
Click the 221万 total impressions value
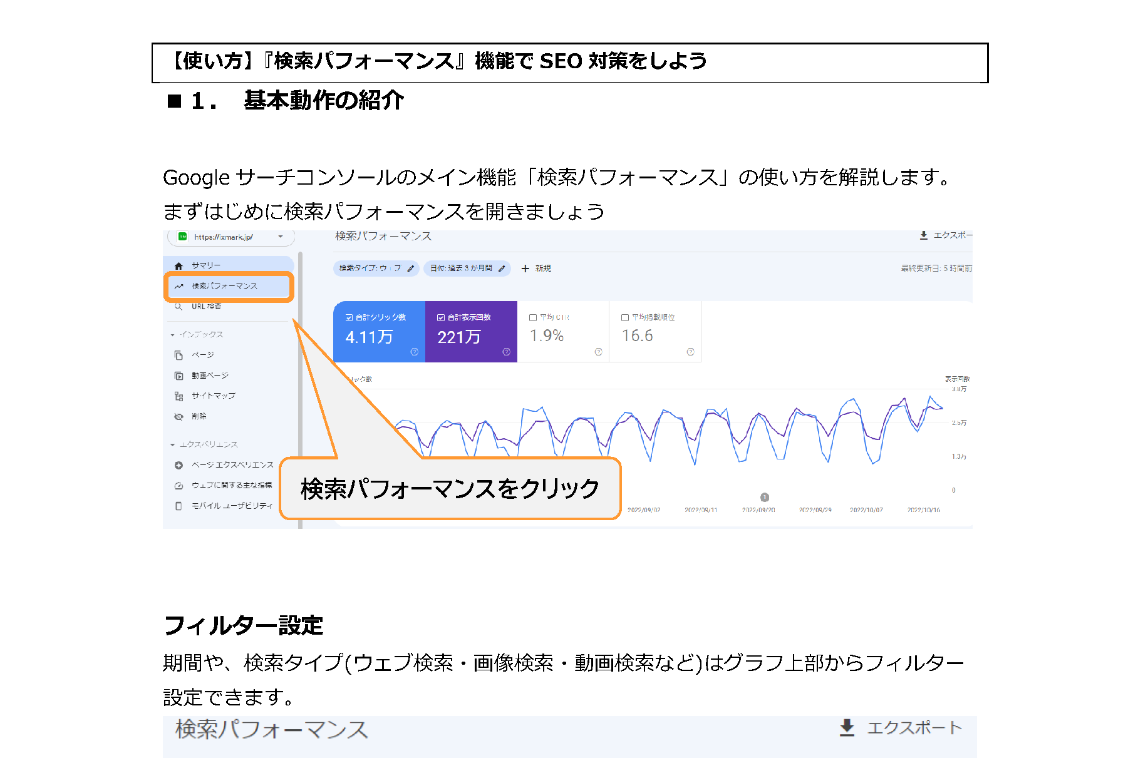click(459, 337)
